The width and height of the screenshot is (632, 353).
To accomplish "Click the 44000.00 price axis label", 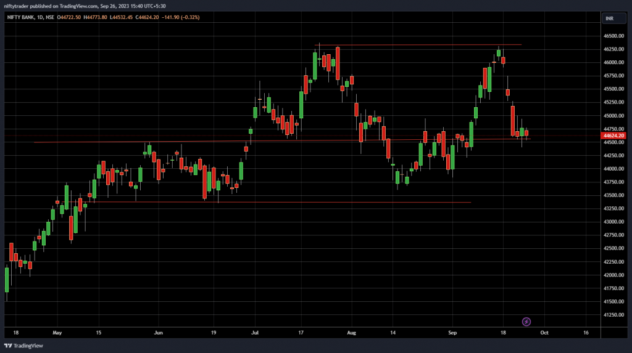I will coord(613,169).
